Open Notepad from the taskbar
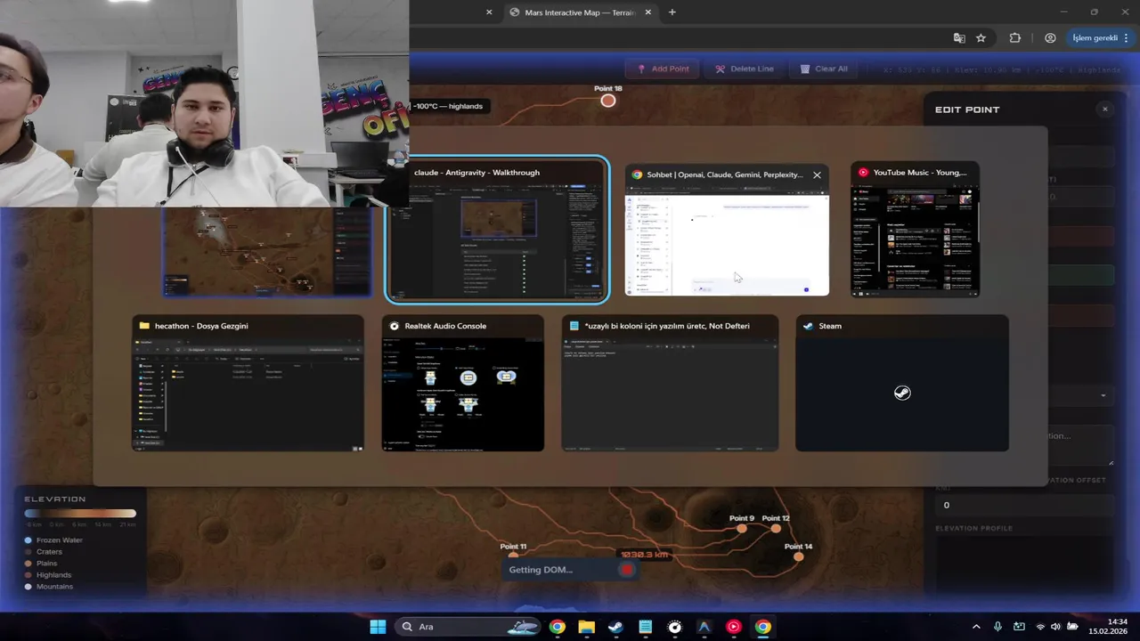1140x641 pixels. (645, 627)
